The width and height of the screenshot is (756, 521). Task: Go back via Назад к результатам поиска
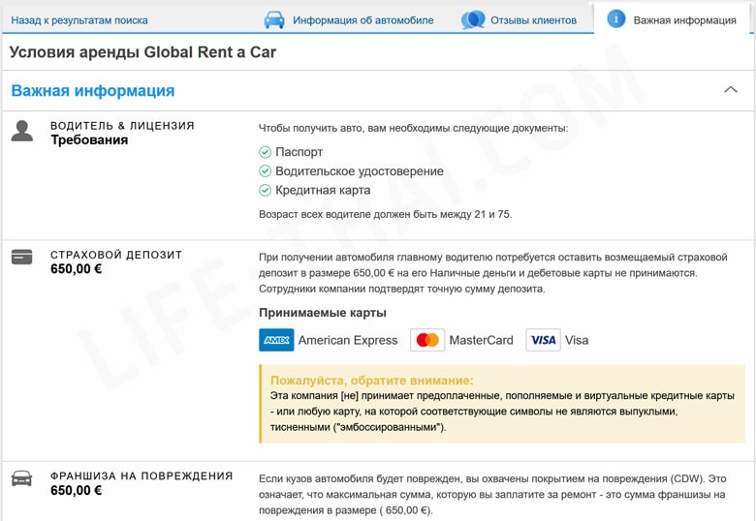pyautogui.click(x=79, y=19)
